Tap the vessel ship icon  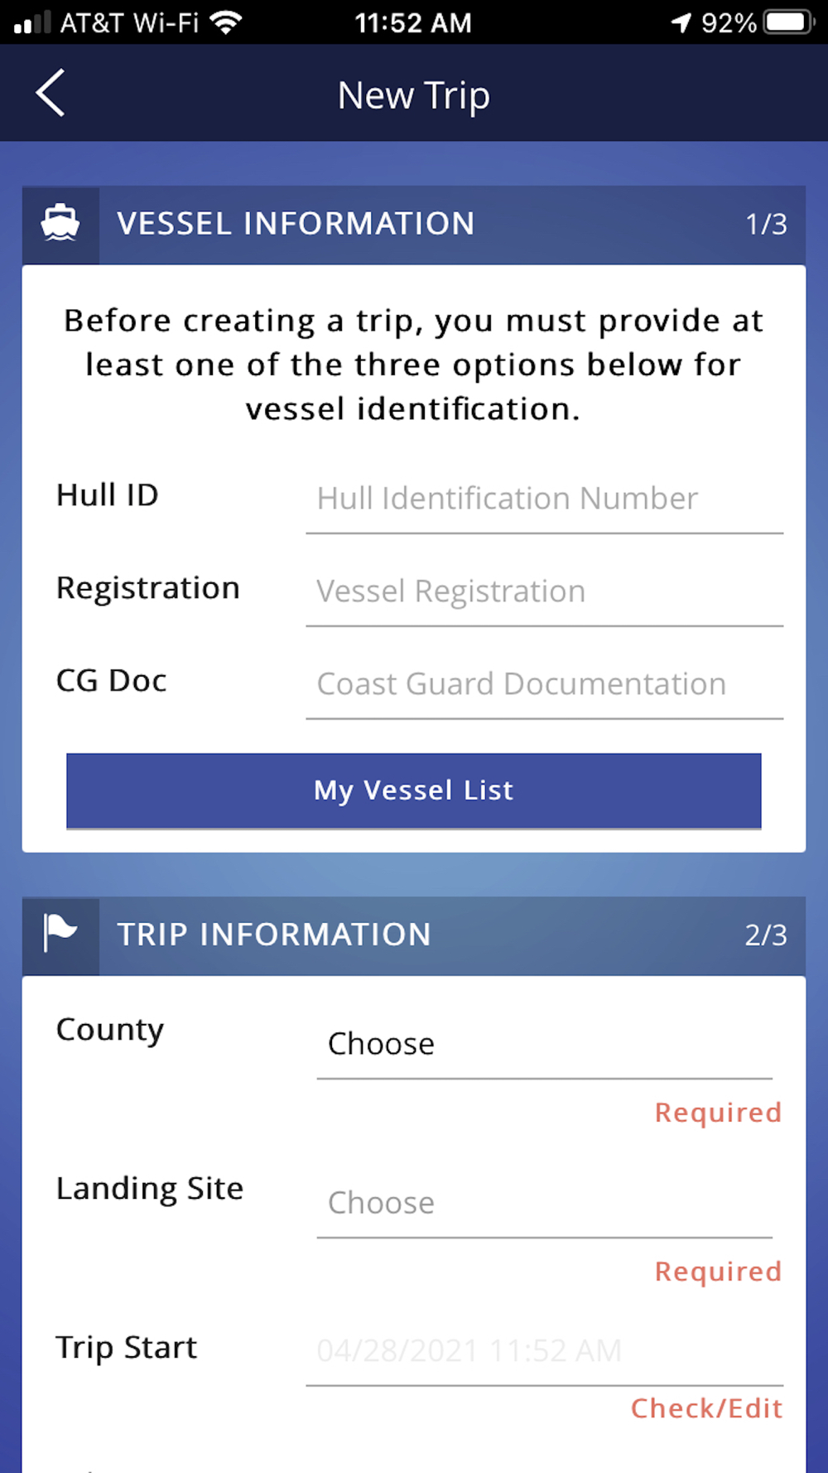tap(60, 224)
